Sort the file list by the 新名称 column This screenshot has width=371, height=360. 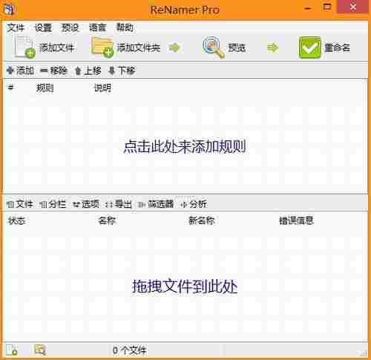pyautogui.click(x=202, y=220)
